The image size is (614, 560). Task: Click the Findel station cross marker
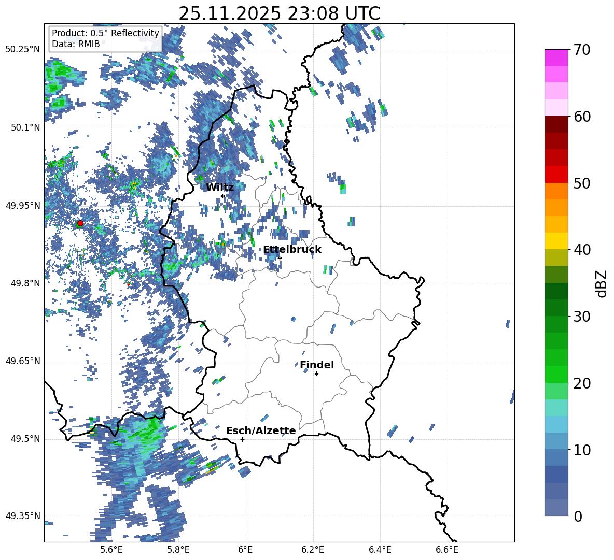316,374
